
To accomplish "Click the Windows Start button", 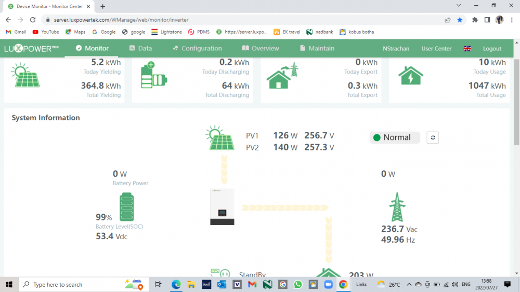I will [x=9, y=284].
